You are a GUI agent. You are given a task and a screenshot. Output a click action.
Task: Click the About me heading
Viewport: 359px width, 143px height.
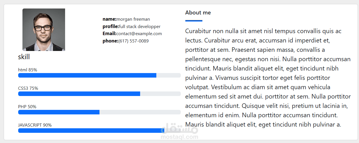pyautogui.click(x=198, y=13)
